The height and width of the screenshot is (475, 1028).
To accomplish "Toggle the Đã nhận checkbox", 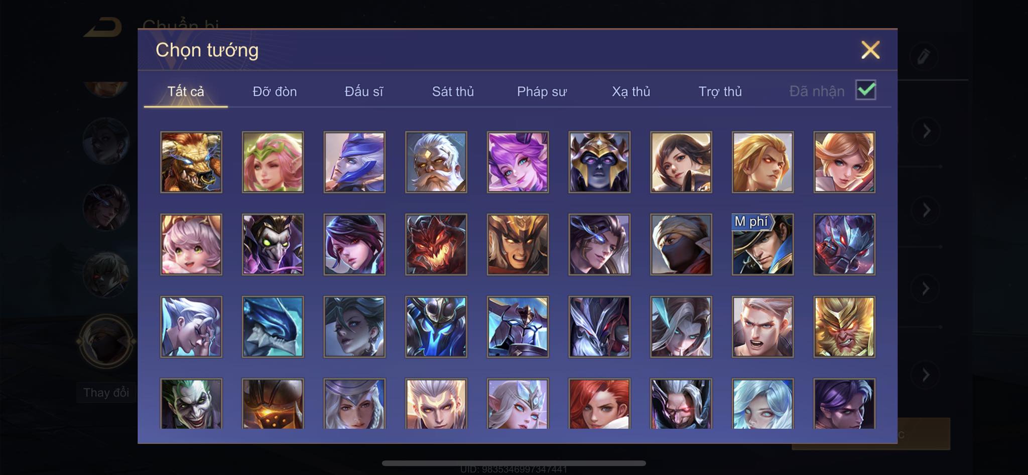I will (866, 90).
